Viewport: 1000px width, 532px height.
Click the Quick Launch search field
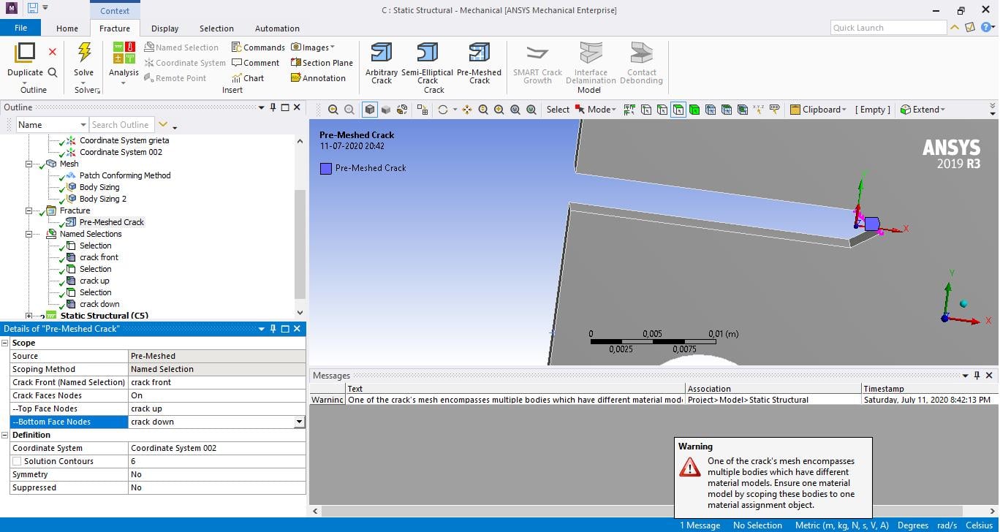coord(888,28)
